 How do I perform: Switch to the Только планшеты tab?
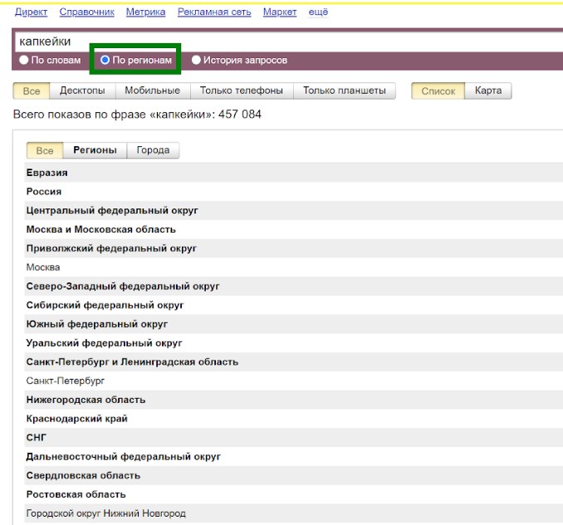(x=345, y=91)
